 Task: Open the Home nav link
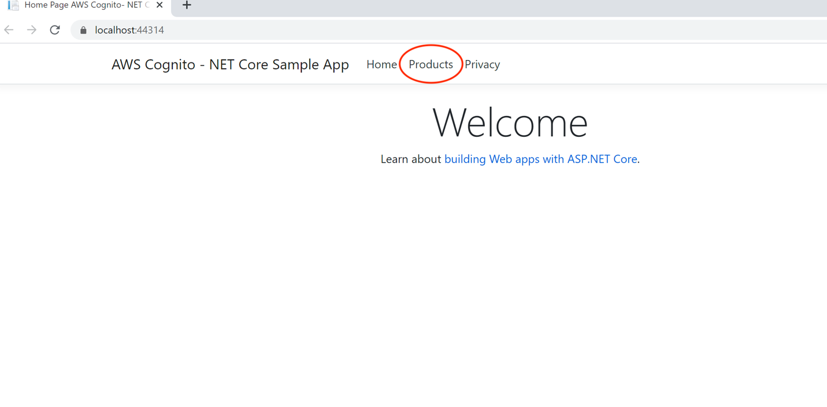click(381, 64)
